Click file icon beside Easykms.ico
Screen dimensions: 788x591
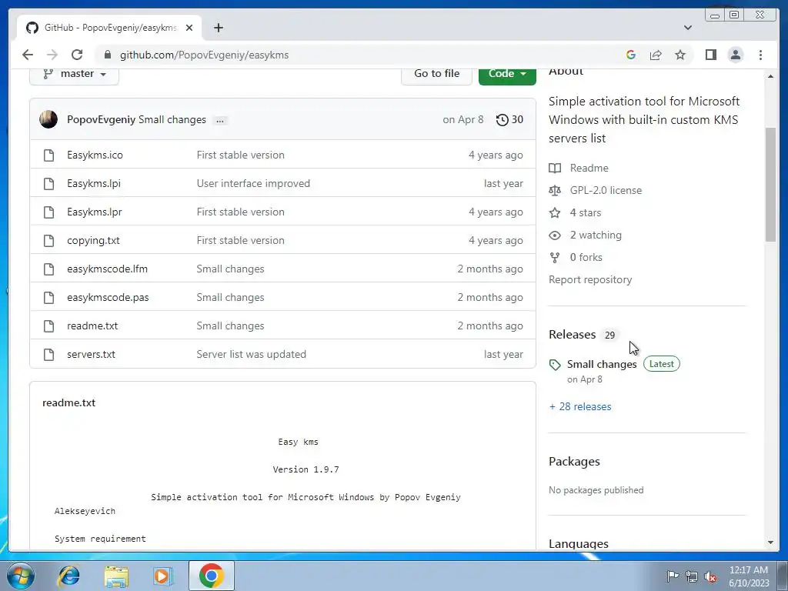[48, 155]
